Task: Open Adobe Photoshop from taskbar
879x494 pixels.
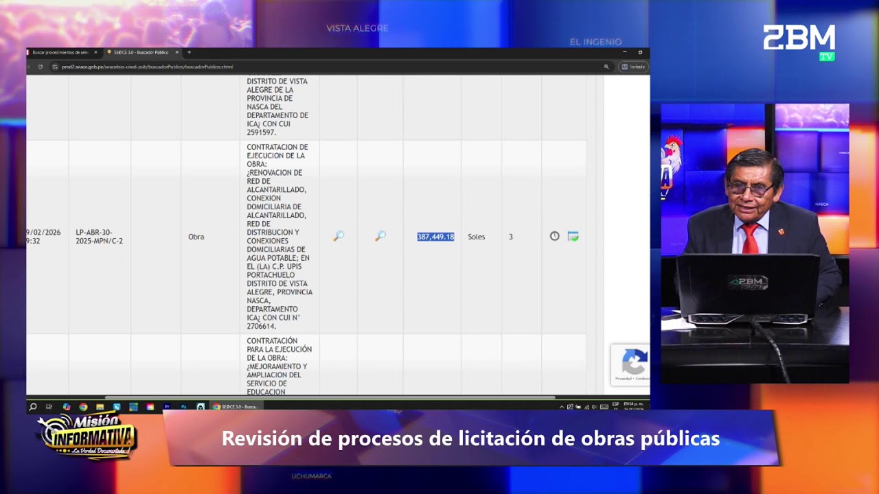Action: [x=184, y=407]
